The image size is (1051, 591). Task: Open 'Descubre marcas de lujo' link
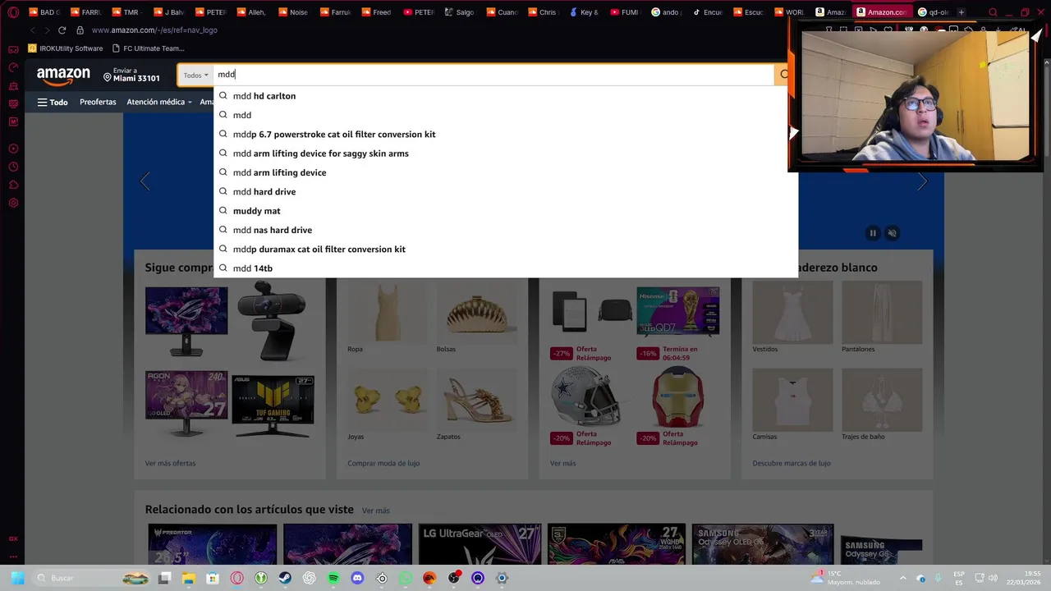pos(792,463)
